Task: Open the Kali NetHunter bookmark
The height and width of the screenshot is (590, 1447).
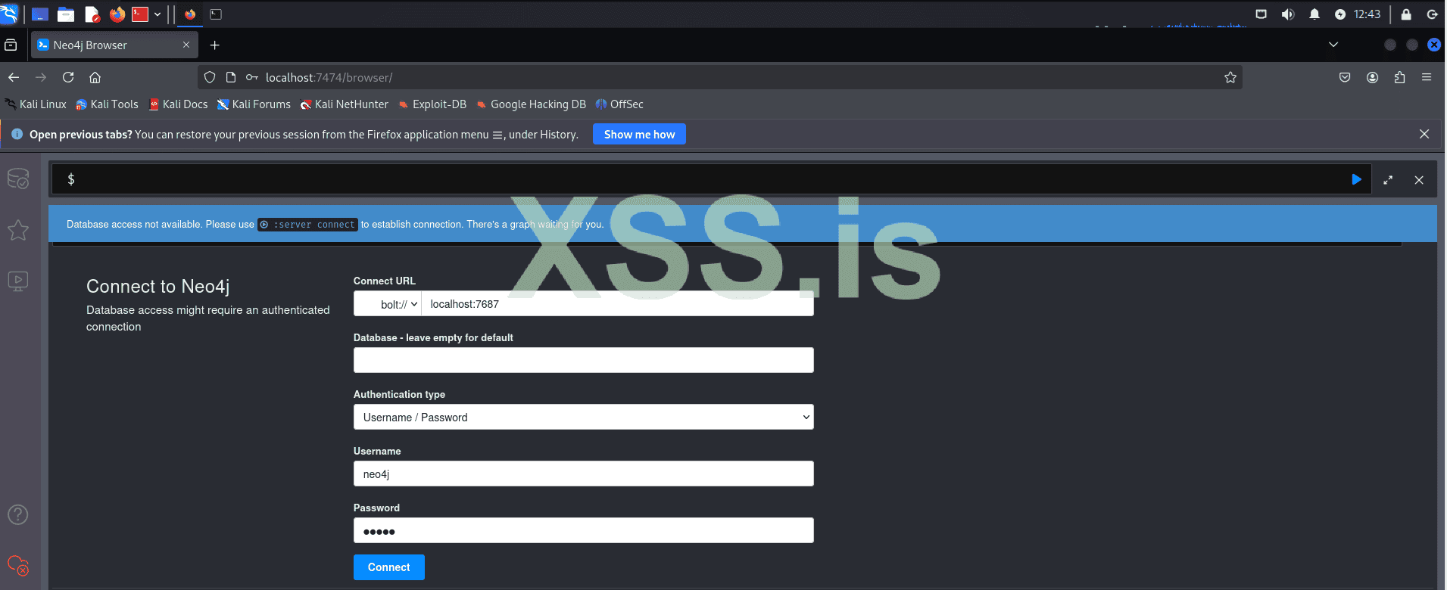Action: pos(344,104)
